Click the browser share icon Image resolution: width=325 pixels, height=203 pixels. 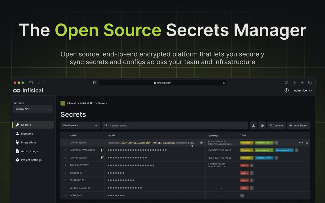(x=294, y=83)
